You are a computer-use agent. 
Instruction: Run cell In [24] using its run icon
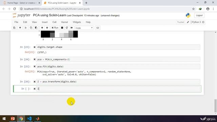[x=35, y=59]
